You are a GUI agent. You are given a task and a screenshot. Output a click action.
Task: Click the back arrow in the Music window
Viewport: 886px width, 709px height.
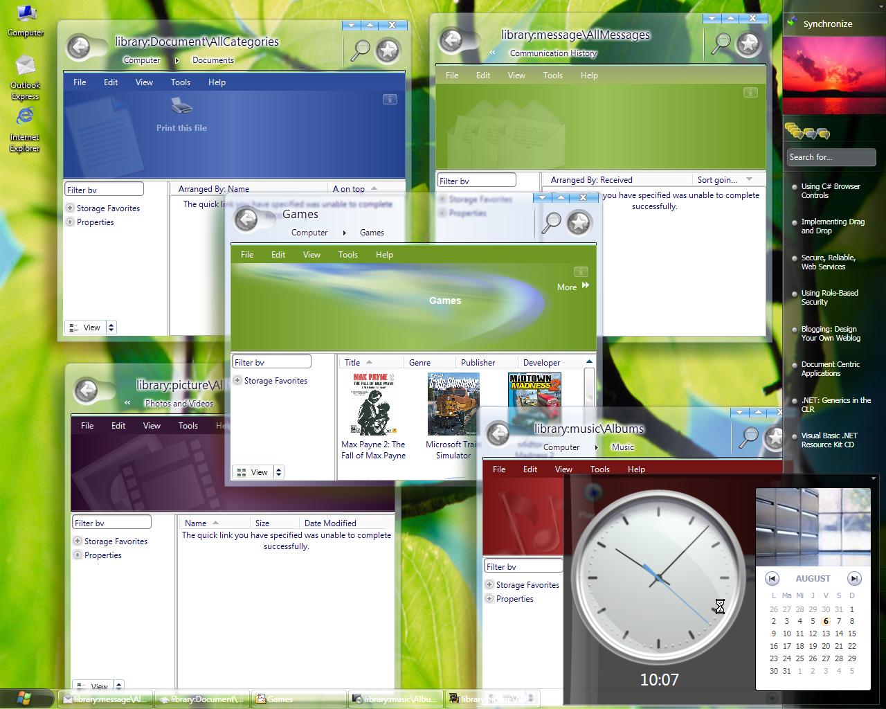[x=498, y=434]
